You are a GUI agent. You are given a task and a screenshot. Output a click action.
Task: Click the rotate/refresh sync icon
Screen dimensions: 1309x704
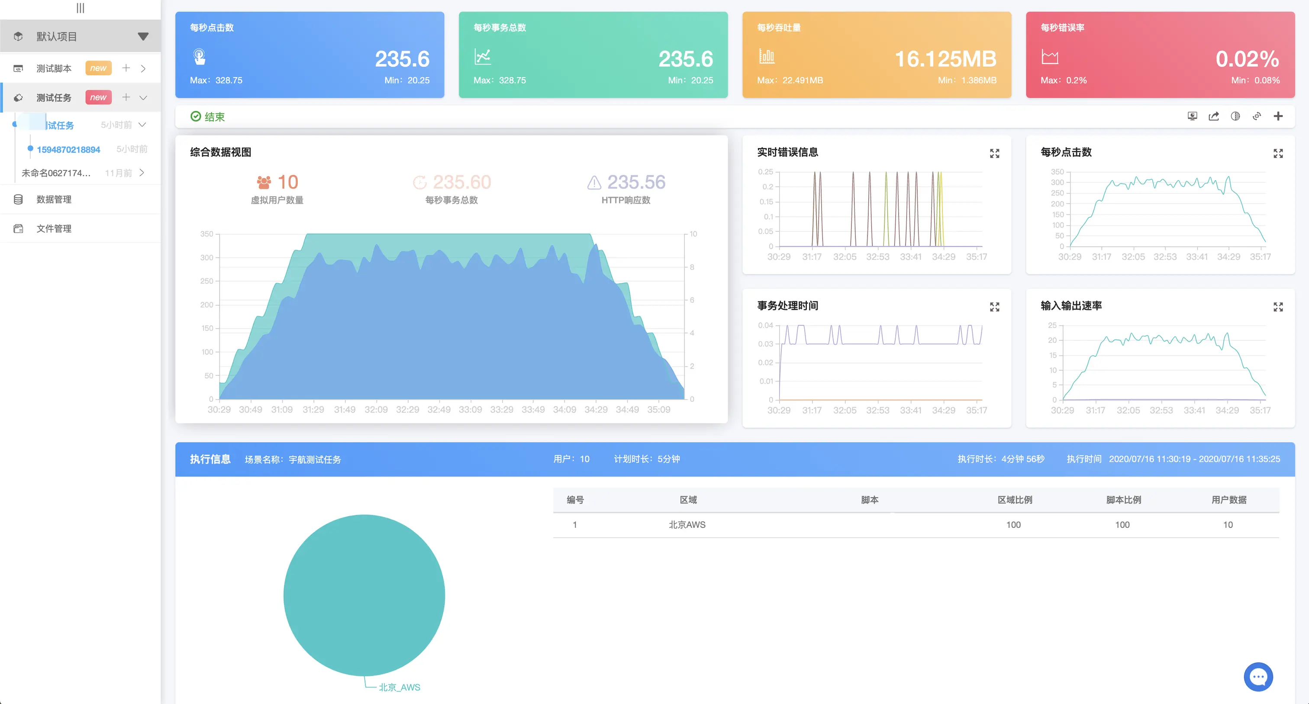[x=1257, y=116]
